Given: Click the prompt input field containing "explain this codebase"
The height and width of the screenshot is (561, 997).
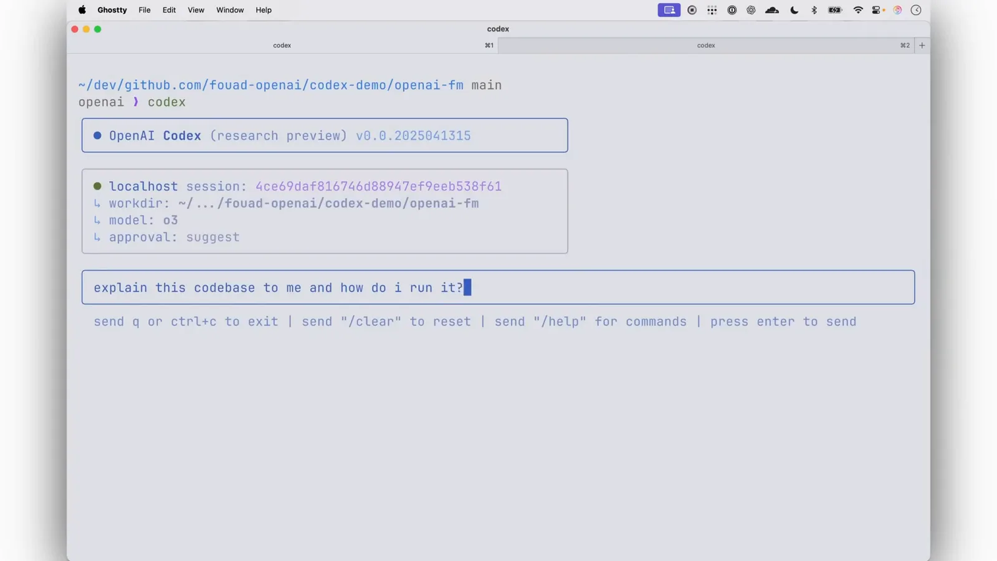Looking at the screenshot, I should pos(498,287).
